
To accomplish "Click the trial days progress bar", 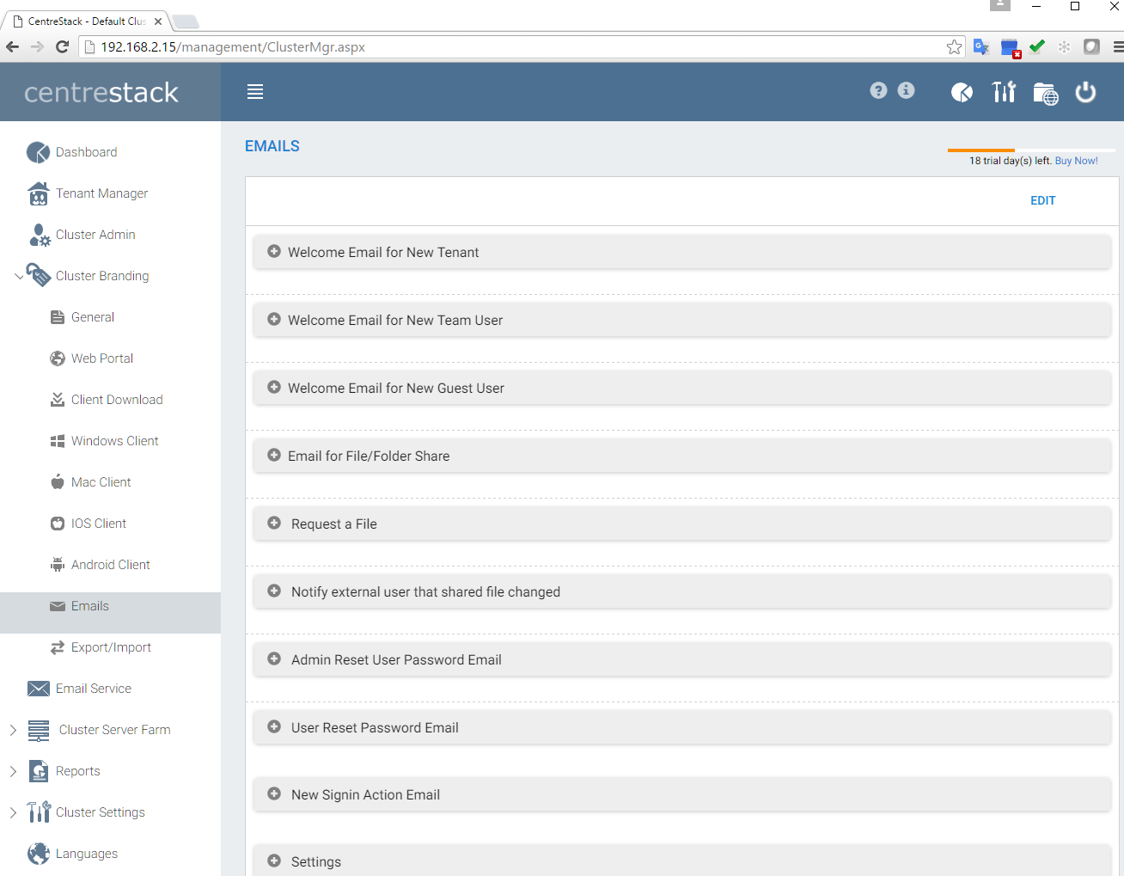I will click(x=1031, y=150).
